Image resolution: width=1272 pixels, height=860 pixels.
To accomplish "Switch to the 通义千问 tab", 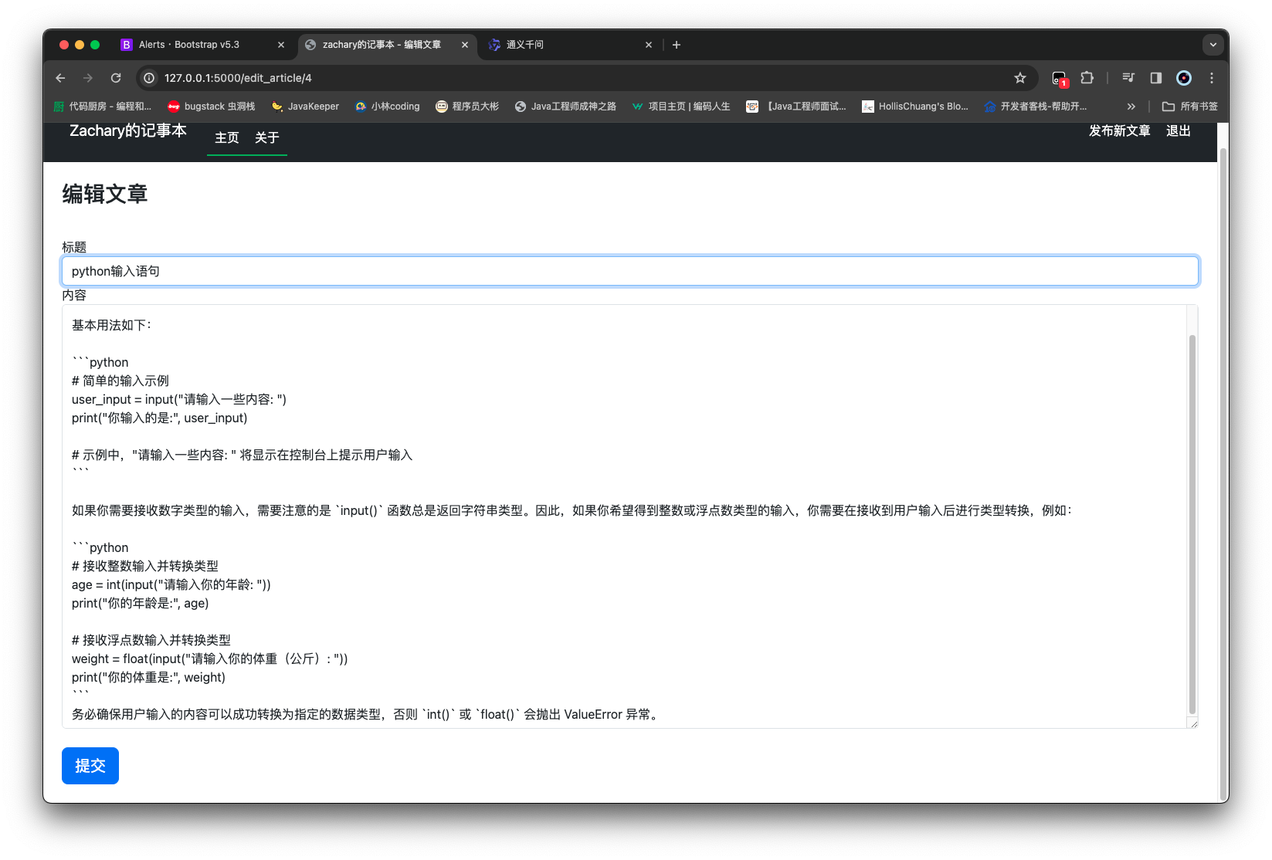I will [525, 45].
